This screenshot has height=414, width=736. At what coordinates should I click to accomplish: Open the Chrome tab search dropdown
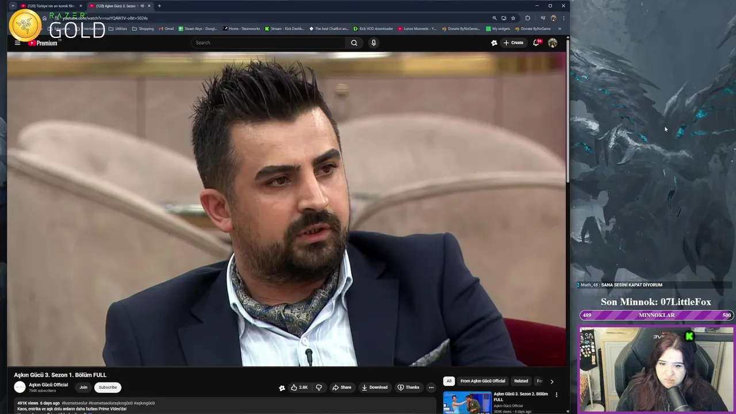[x=13, y=6]
